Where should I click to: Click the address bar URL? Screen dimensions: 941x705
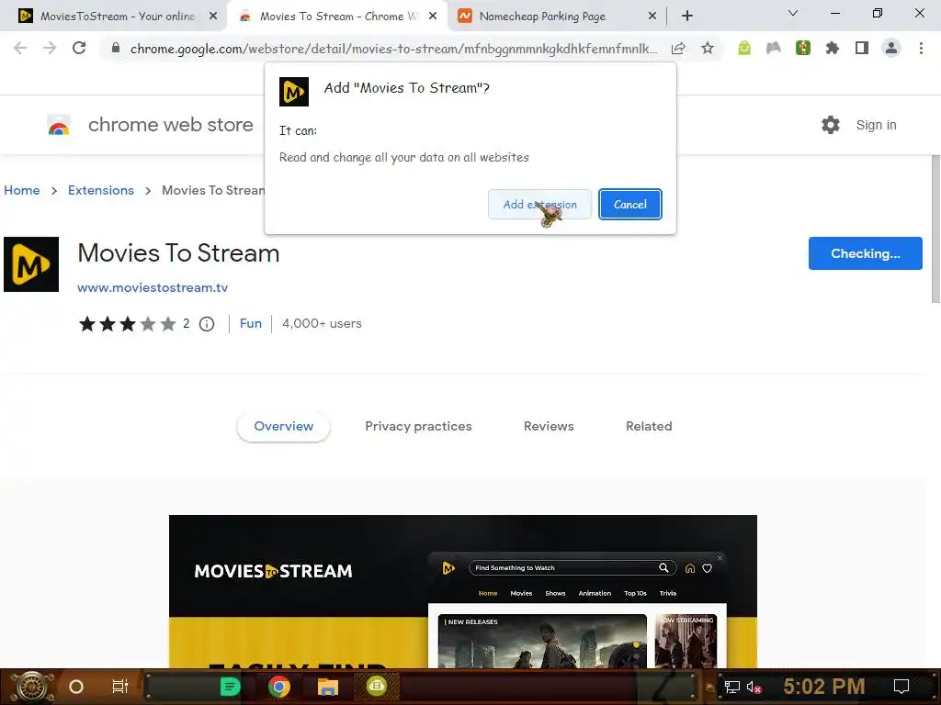[393, 48]
